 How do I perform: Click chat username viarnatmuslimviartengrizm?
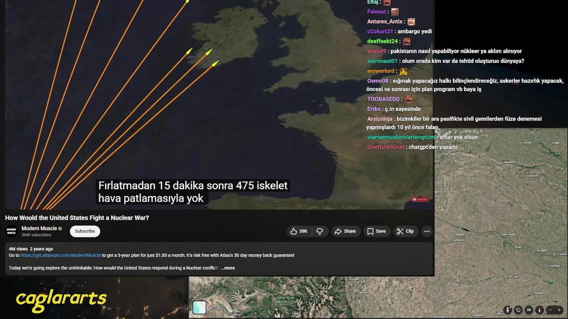pos(402,137)
